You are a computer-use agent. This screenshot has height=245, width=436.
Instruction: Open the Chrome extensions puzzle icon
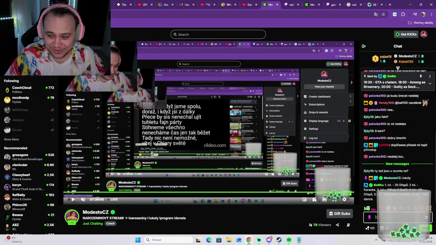click(x=403, y=14)
